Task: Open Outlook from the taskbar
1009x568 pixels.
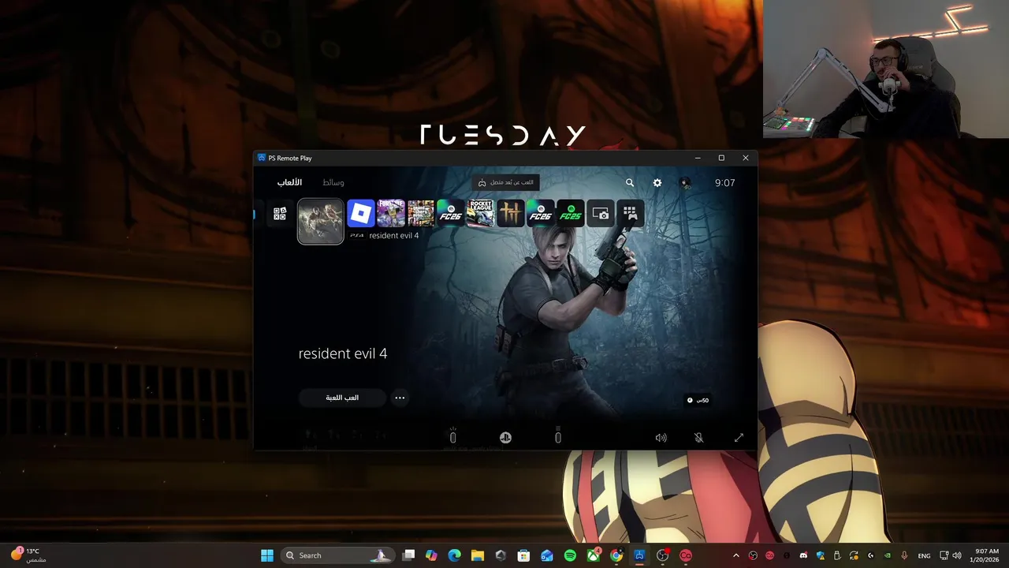Action: coord(547,555)
